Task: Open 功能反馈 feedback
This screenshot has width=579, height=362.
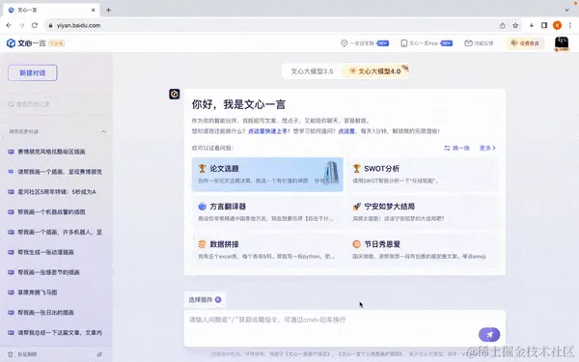Action: [479, 43]
